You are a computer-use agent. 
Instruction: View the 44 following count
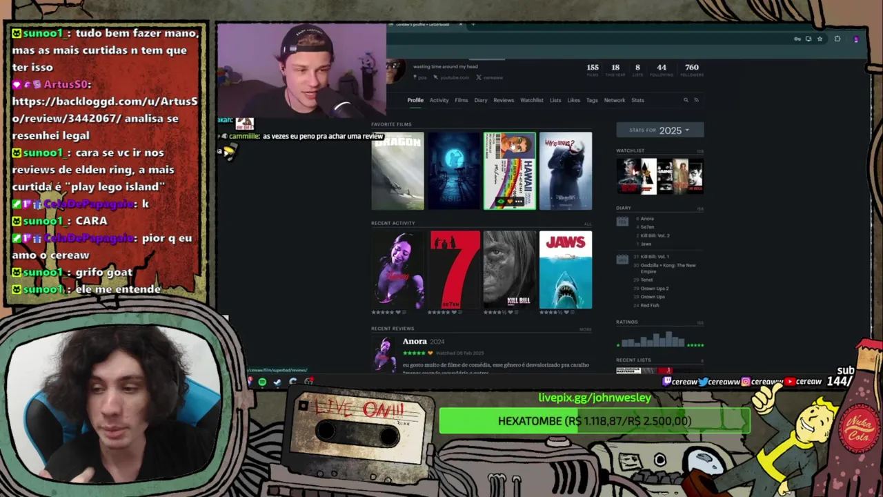pyautogui.click(x=662, y=70)
